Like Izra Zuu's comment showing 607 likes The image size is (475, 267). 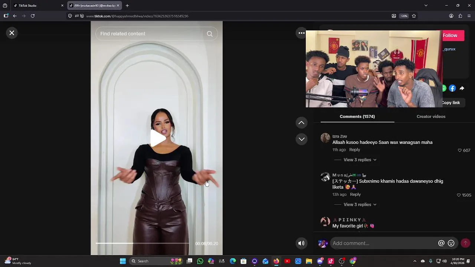[x=460, y=150]
